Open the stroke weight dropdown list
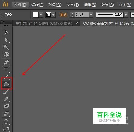 pos(91,15)
